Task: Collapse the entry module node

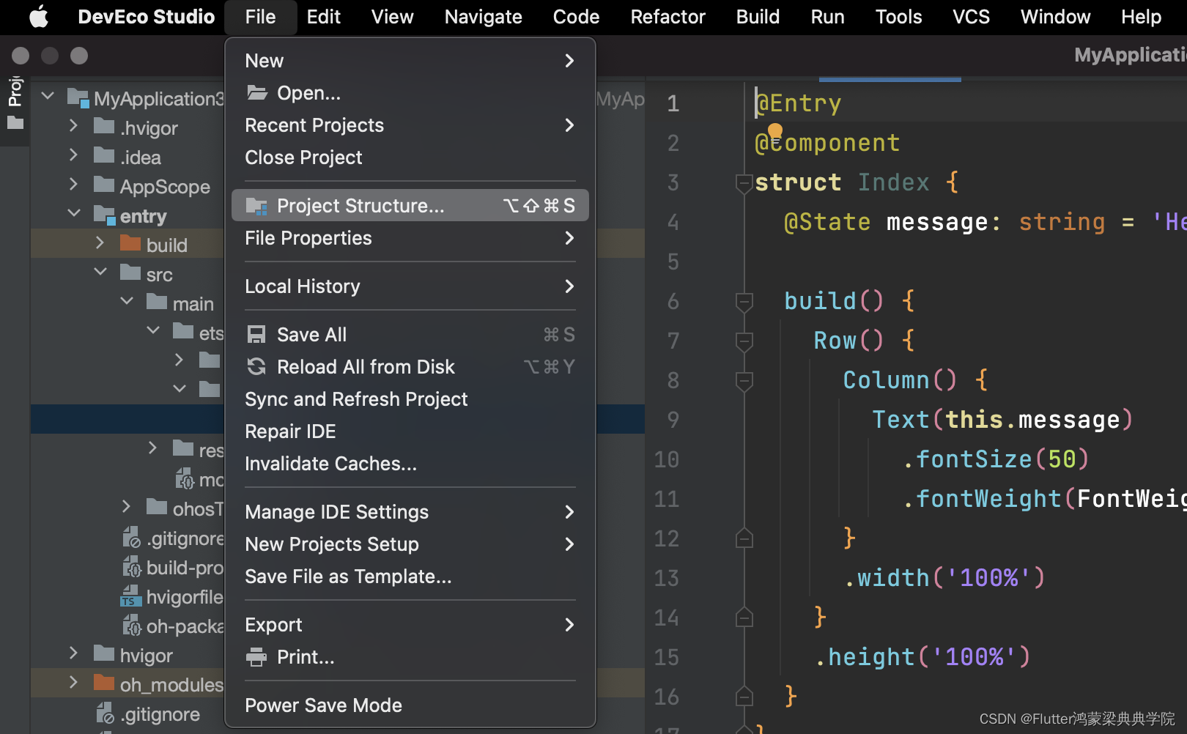Action: (x=74, y=213)
